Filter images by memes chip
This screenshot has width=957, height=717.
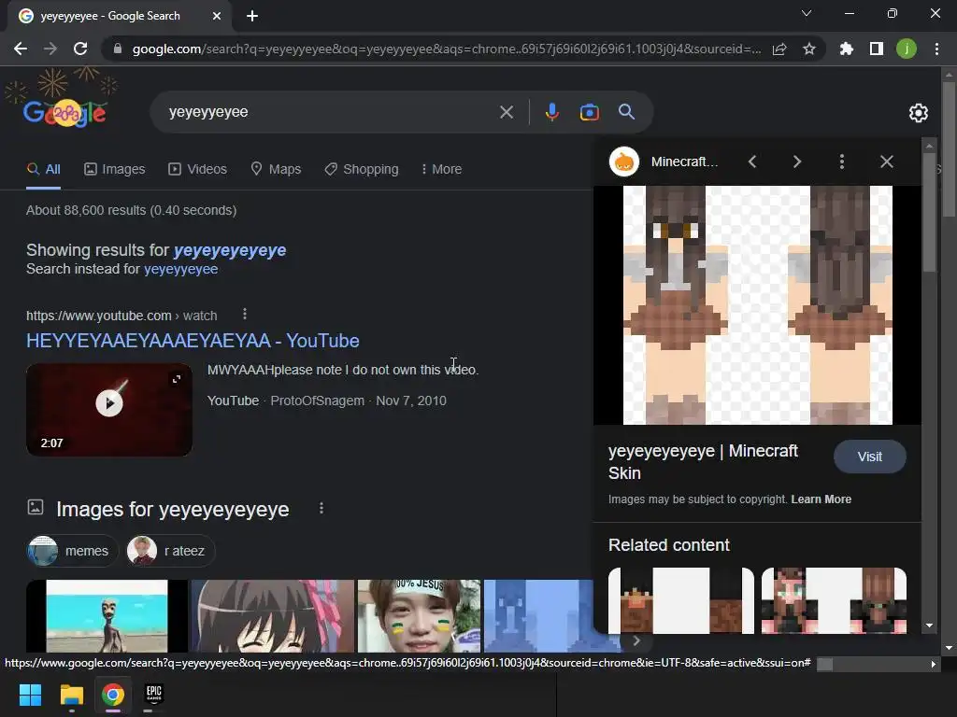pos(73,551)
